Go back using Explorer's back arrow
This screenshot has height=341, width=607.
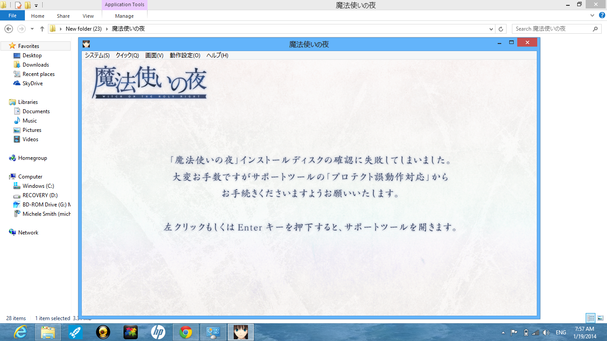click(x=8, y=29)
